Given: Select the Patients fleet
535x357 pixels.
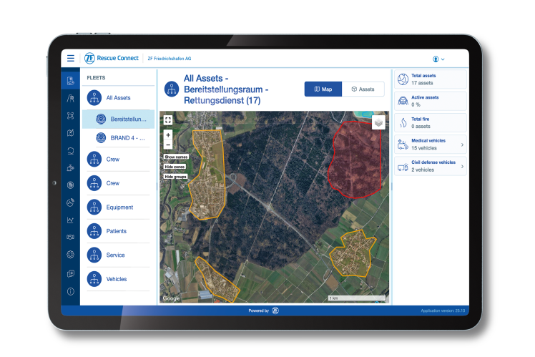Looking at the screenshot, I should pos(116,231).
